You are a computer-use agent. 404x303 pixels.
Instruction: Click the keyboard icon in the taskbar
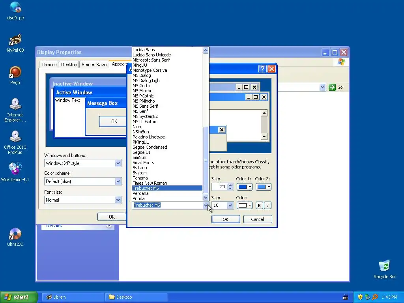(346, 297)
